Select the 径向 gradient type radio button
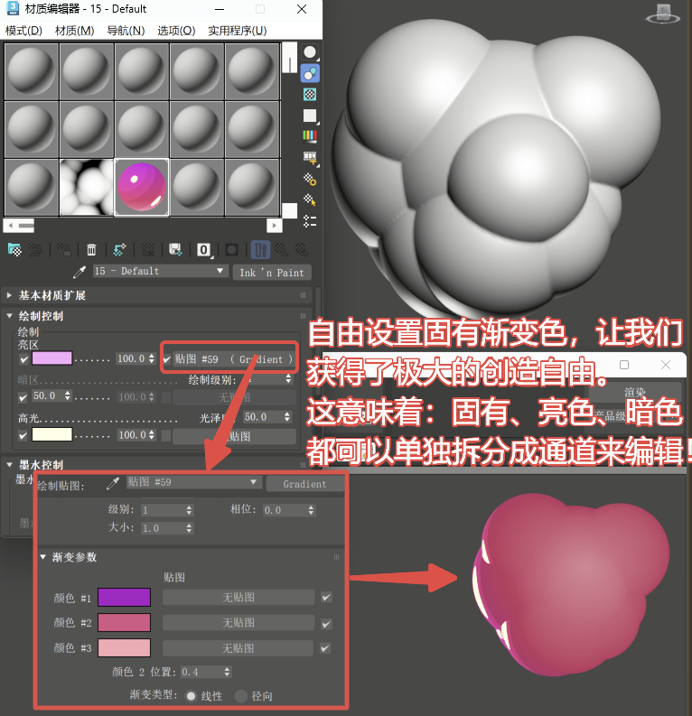The image size is (692, 716). coord(241,696)
